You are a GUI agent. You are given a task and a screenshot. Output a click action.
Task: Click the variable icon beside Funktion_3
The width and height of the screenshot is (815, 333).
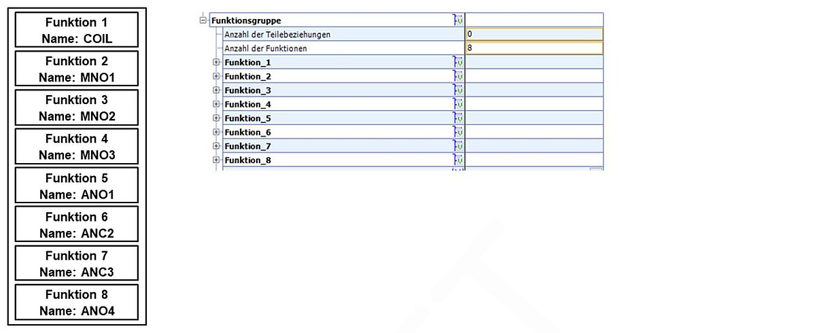(458, 90)
